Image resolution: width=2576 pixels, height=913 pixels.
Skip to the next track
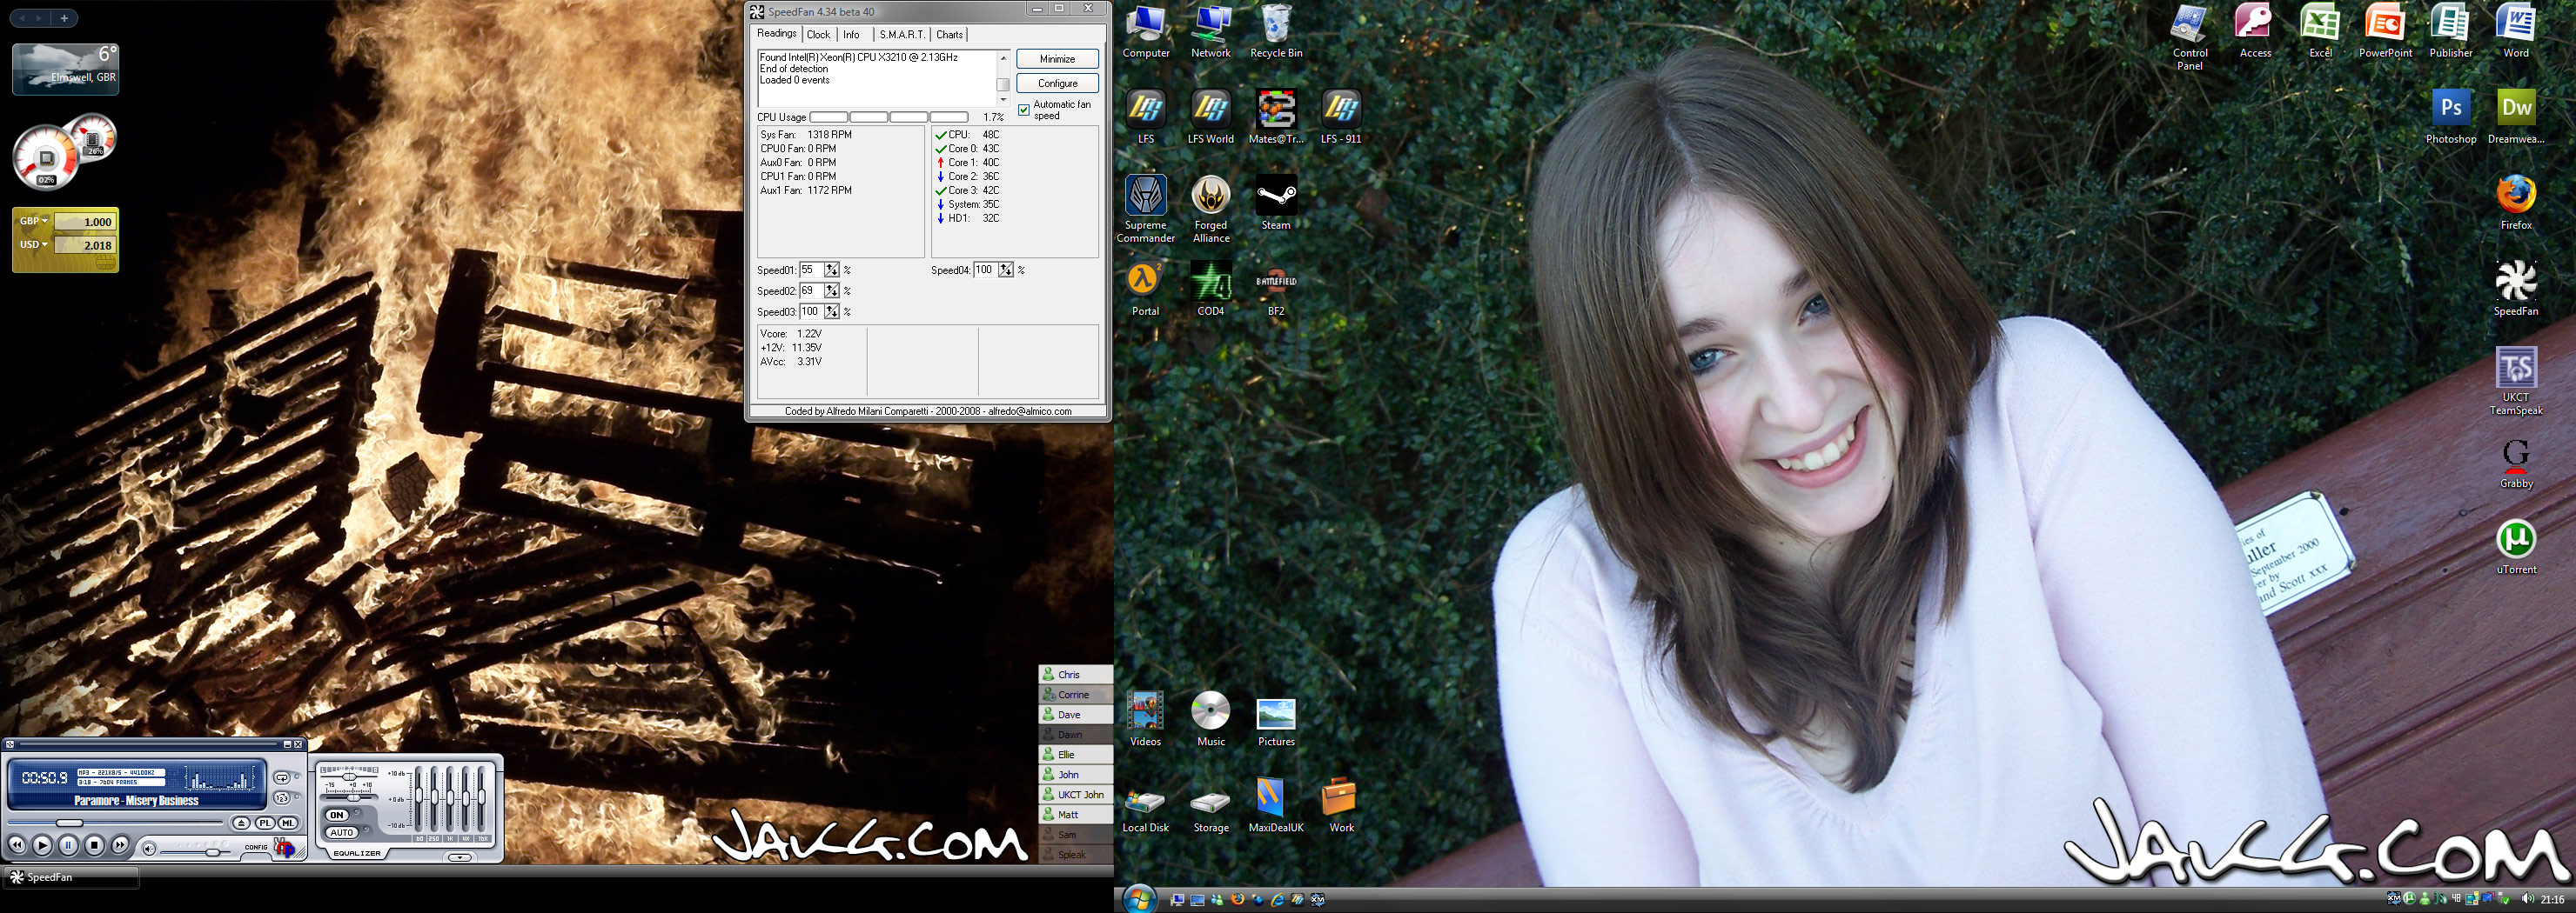120,845
